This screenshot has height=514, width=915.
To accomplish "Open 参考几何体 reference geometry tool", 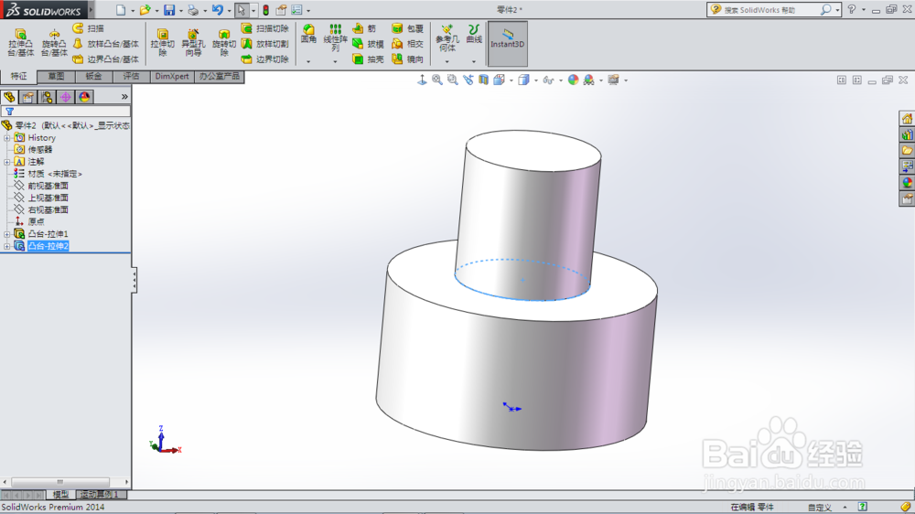I will (x=447, y=37).
